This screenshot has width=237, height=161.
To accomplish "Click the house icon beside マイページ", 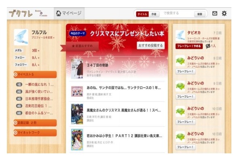I will [59, 13].
